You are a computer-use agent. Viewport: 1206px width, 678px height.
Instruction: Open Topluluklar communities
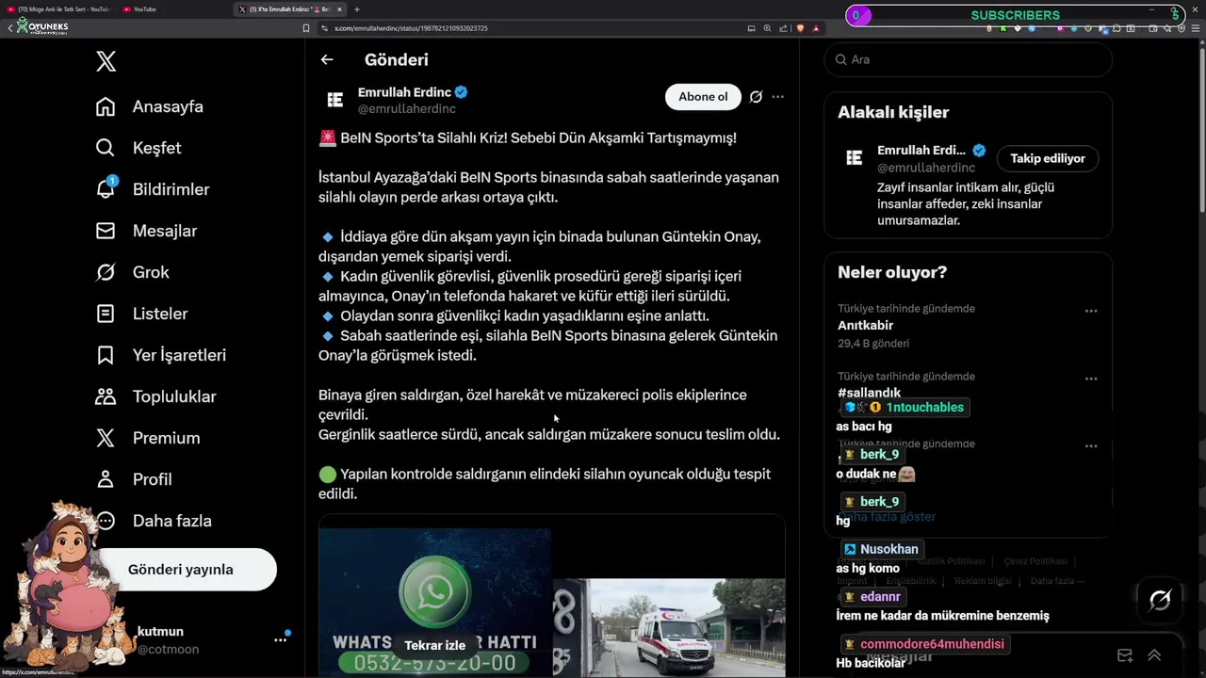(155, 396)
